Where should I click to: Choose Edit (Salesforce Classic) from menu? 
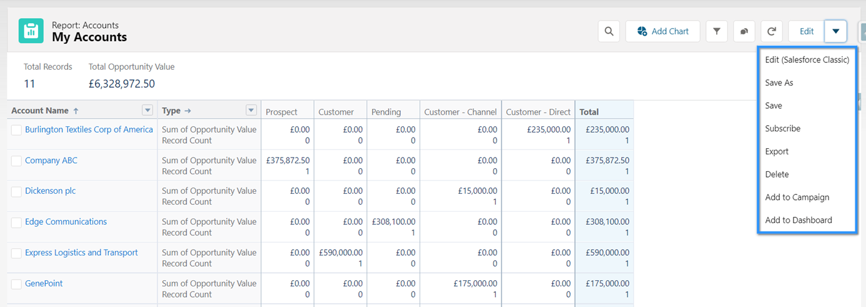(807, 60)
